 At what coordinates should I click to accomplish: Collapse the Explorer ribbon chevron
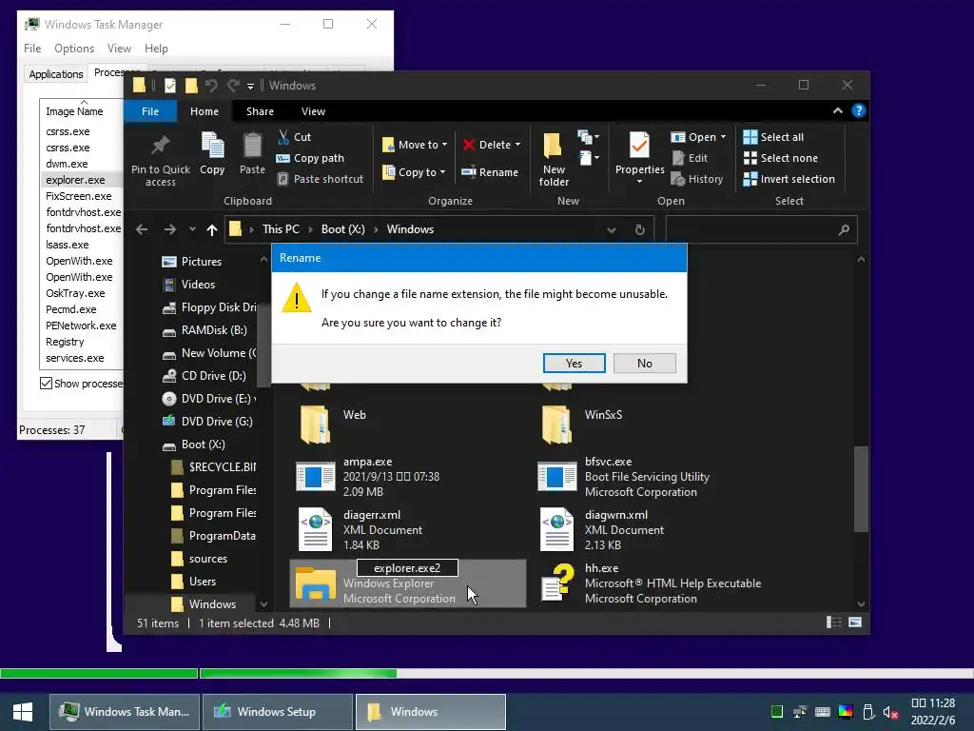click(x=837, y=110)
